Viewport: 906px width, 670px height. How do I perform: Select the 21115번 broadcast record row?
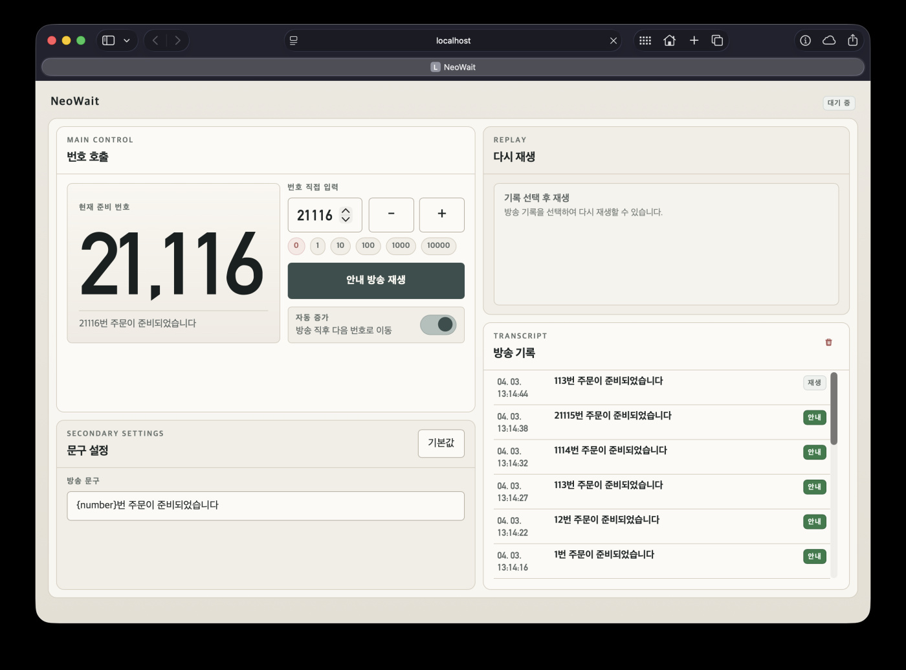647,422
